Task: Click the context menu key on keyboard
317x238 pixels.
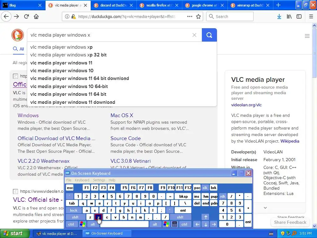Action: coord(175,224)
